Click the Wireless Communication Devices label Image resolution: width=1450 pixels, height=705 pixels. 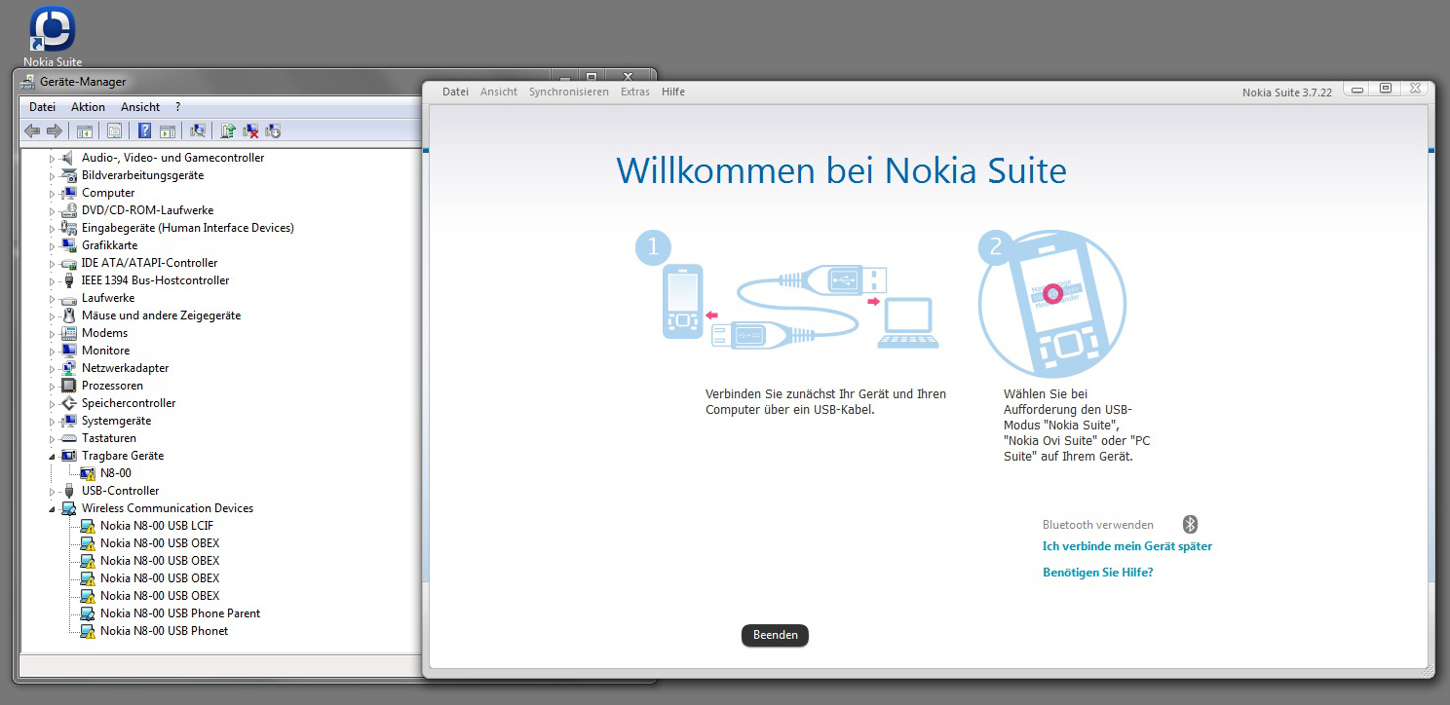click(168, 508)
